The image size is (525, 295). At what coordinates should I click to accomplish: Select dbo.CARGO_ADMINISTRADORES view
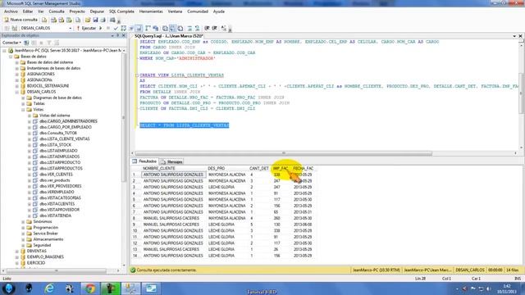68,121
